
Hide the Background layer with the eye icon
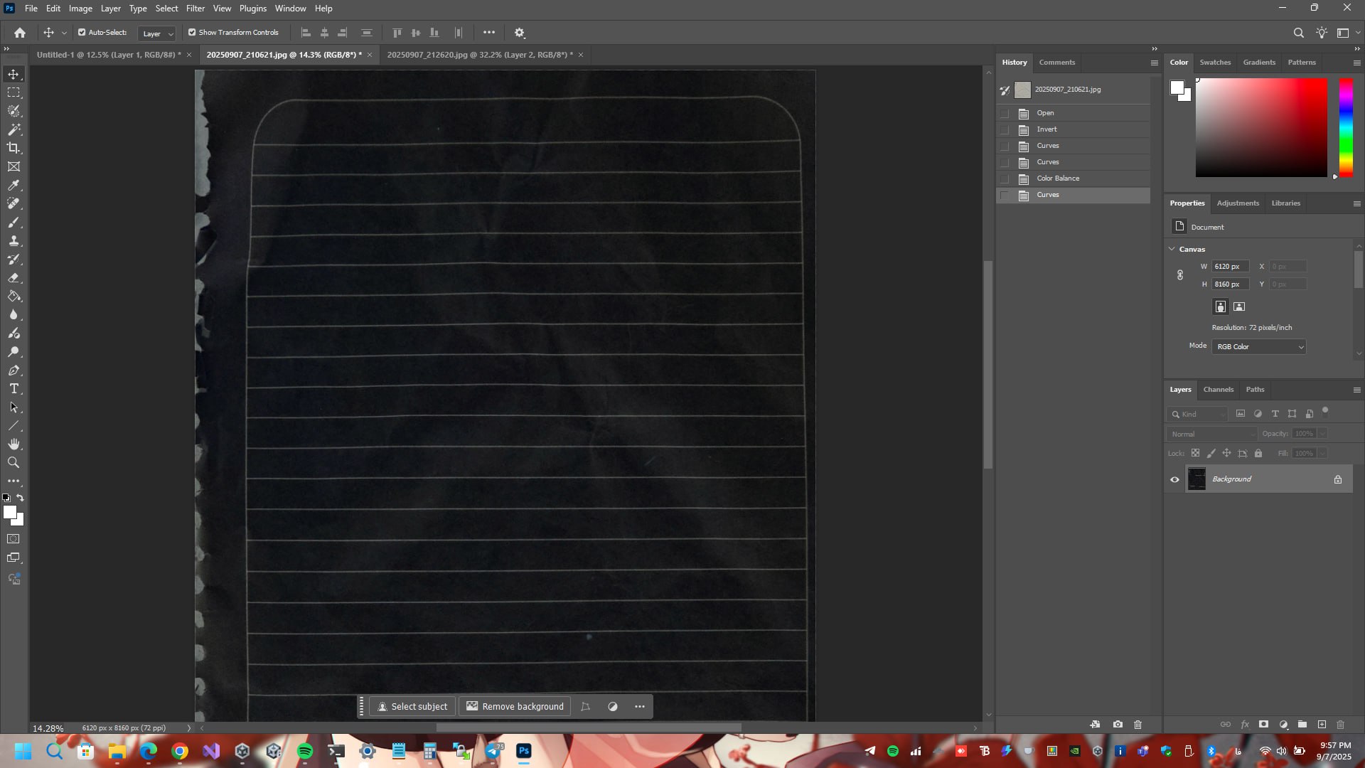[1174, 479]
